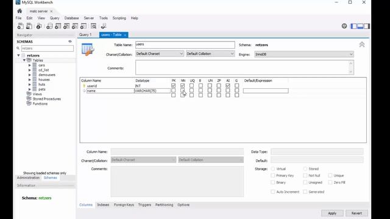This screenshot has height=219, width=390.
Task: Check the PK box for name
Action: pyautogui.click(x=173, y=91)
